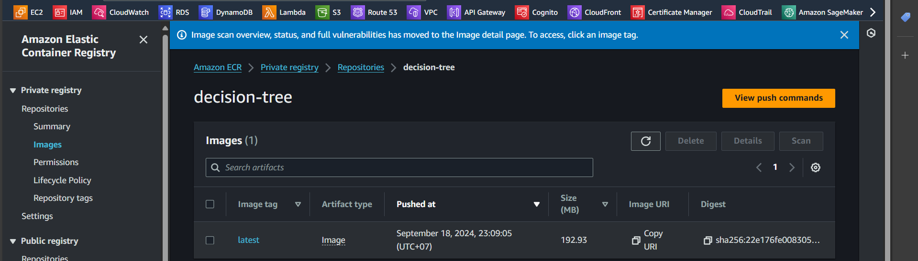Image resolution: width=918 pixels, height=261 pixels.
Task: Collapse the Private registry section
Action: click(x=13, y=91)
